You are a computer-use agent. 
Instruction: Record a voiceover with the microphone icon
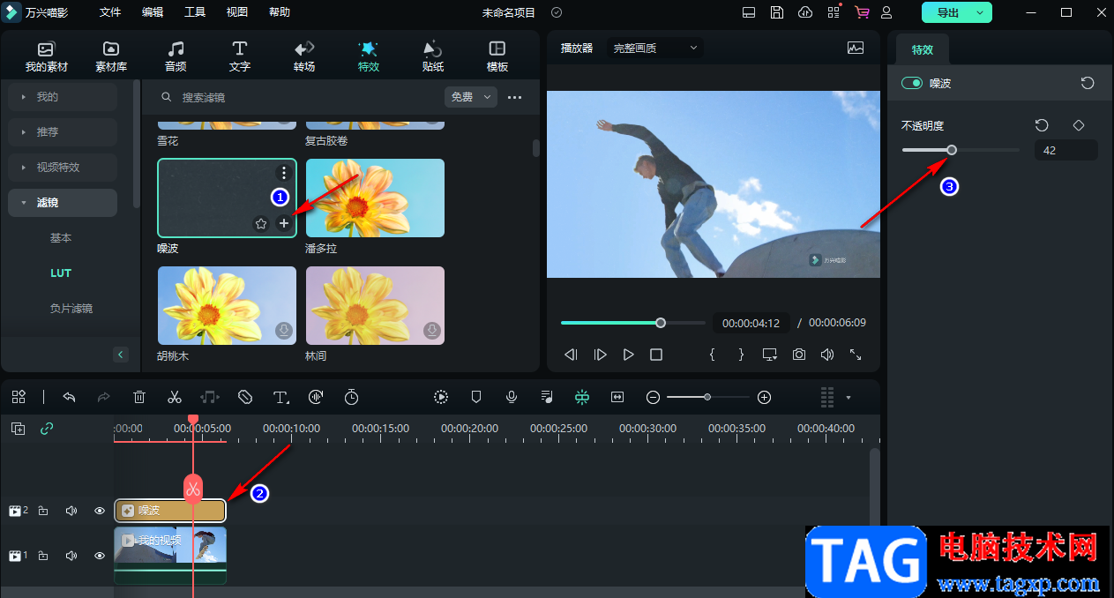click(x=511, y=398)
